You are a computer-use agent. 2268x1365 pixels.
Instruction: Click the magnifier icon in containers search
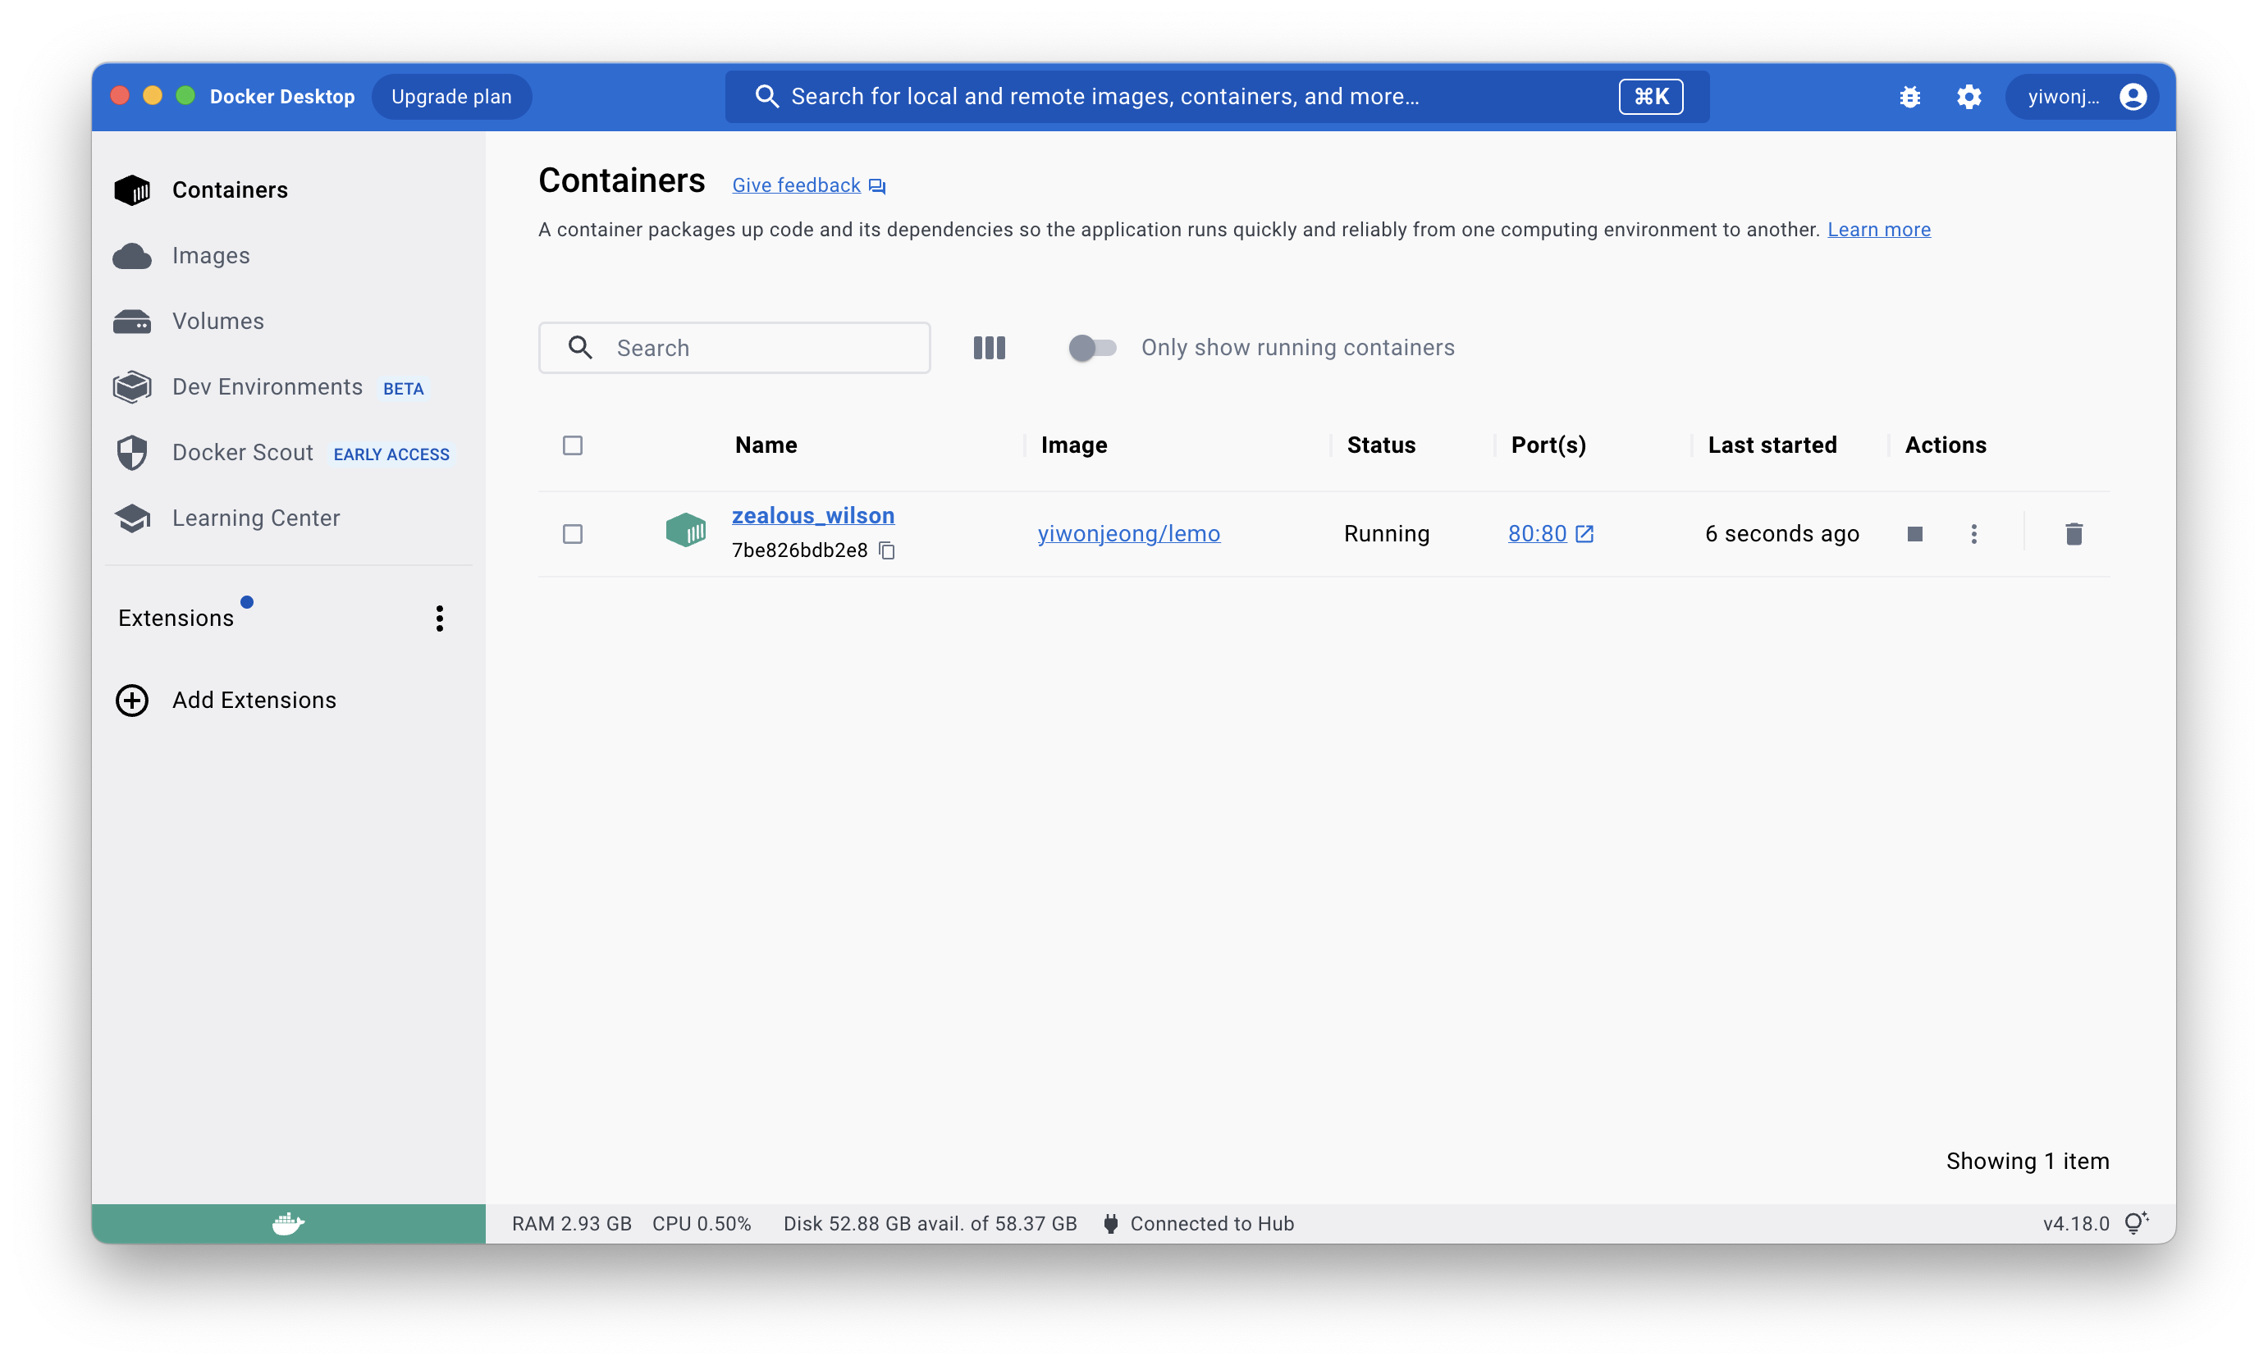[x=579, y=348]
